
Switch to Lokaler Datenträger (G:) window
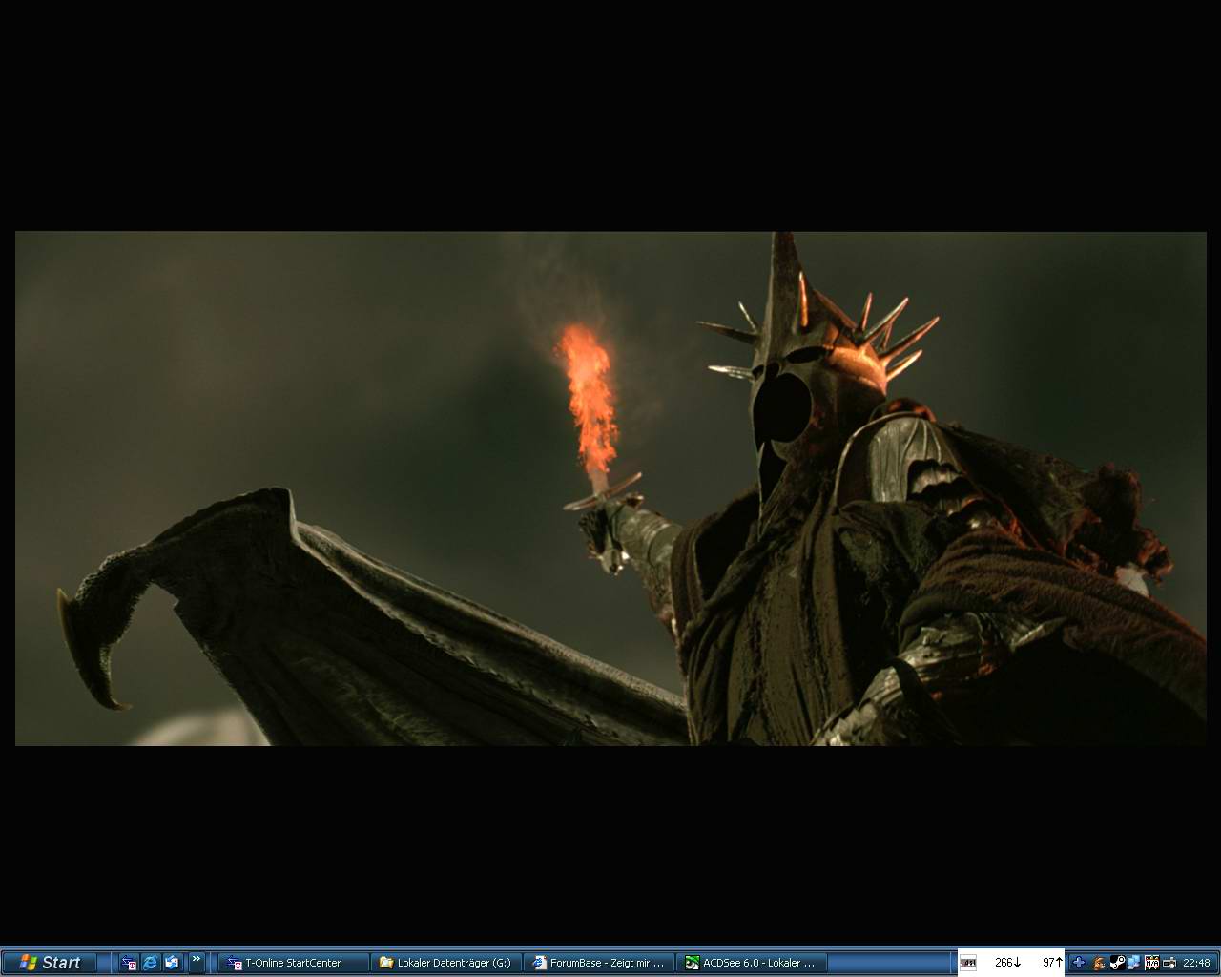[x=446, y=963]
